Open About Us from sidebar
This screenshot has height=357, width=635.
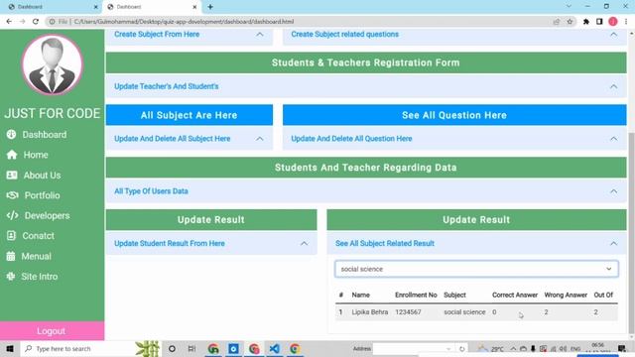[x=42, y=175]
